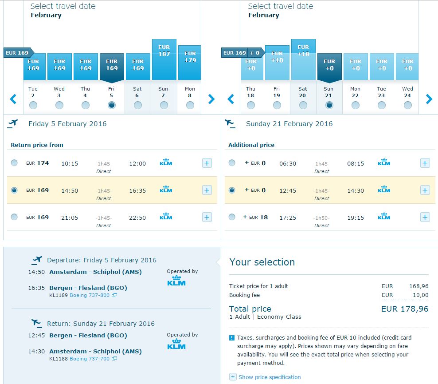Pick the 17:25 return flight for +EUR 18
The width and height of the screenshot is (438, 384).
pyautogui.click(x=232, y=217)
